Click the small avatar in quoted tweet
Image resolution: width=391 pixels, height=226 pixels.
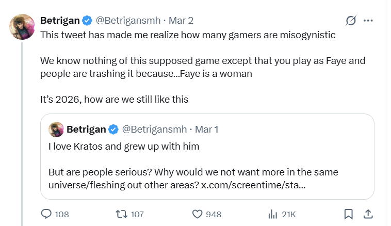(x=56, y=129)
